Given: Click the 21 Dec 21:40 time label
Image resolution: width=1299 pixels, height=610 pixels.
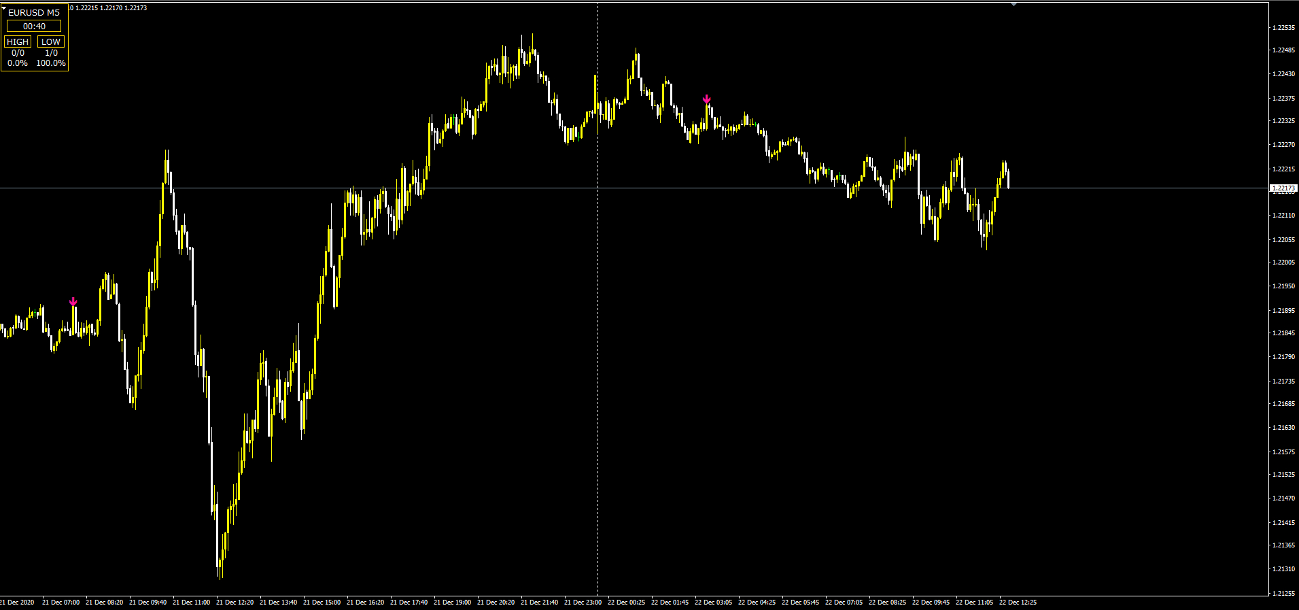Looking at the screenshot, I should tap(540, 603).
